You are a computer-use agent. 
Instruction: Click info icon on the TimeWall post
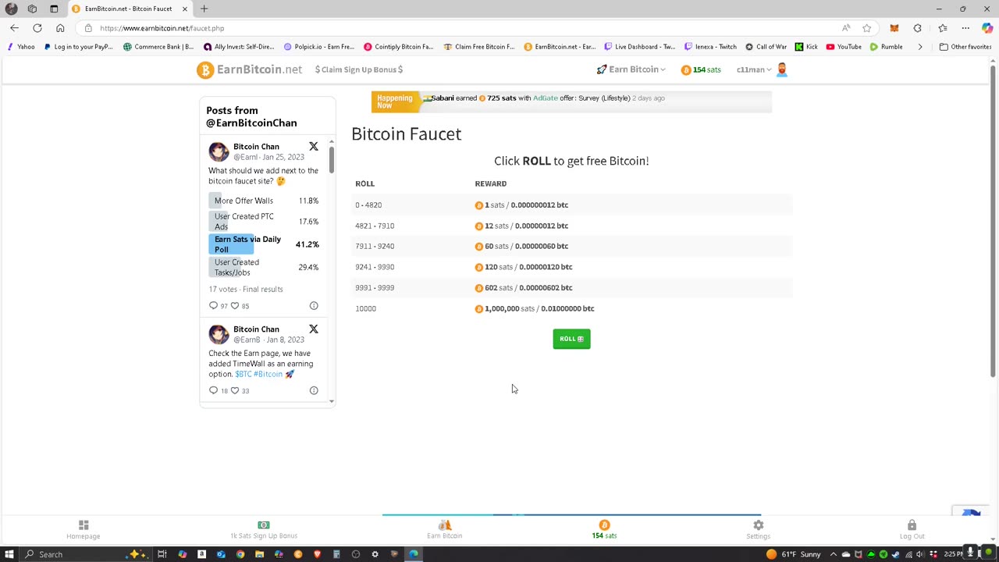tap(314, 390)
